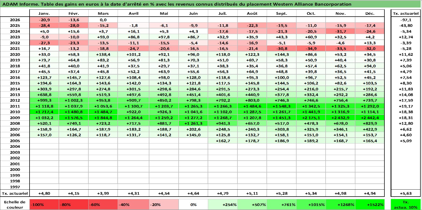Viewport: 422px width, 210px height.
Task: Click the Févr. column header
Action: coord(74,13)
